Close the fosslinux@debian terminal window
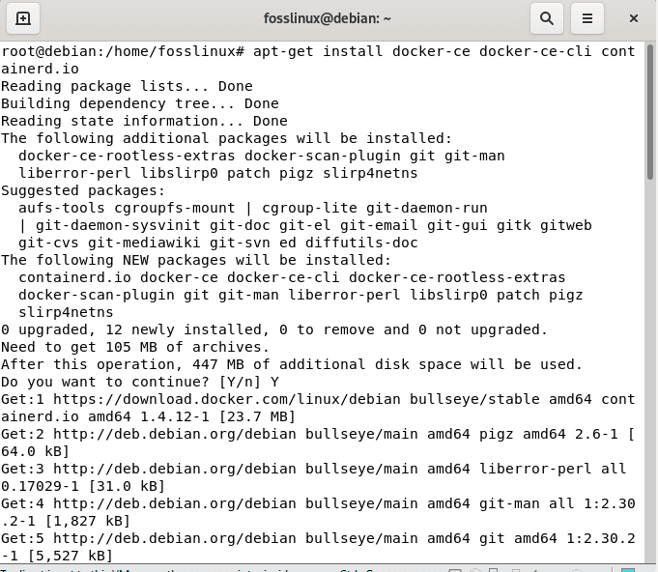 (634, 18)
